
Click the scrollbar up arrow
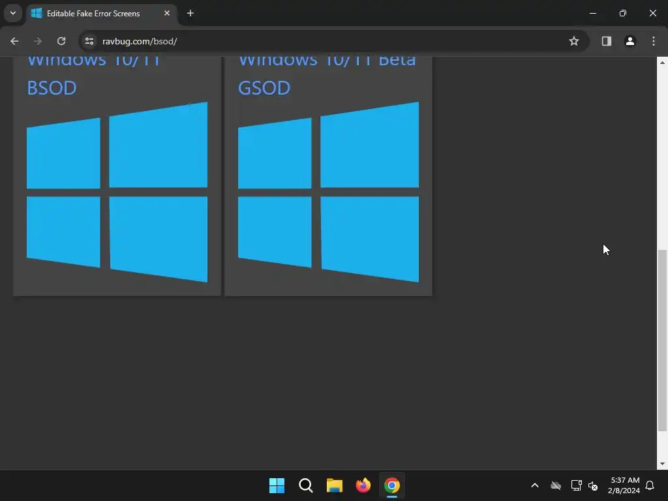662,63
